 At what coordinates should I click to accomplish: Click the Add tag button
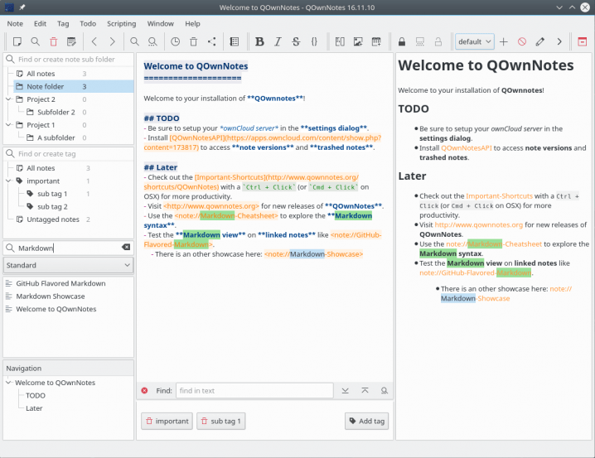point(366,421)
